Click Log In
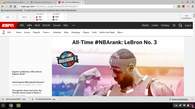The height and width of the screenshot is (109, 195). 188,25
